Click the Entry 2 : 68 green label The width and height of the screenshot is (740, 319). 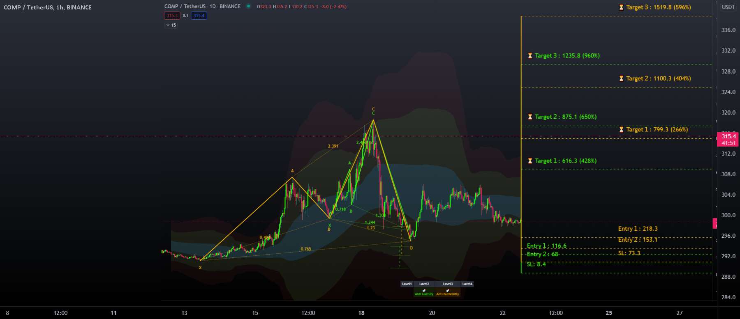(x=542, y=254)
